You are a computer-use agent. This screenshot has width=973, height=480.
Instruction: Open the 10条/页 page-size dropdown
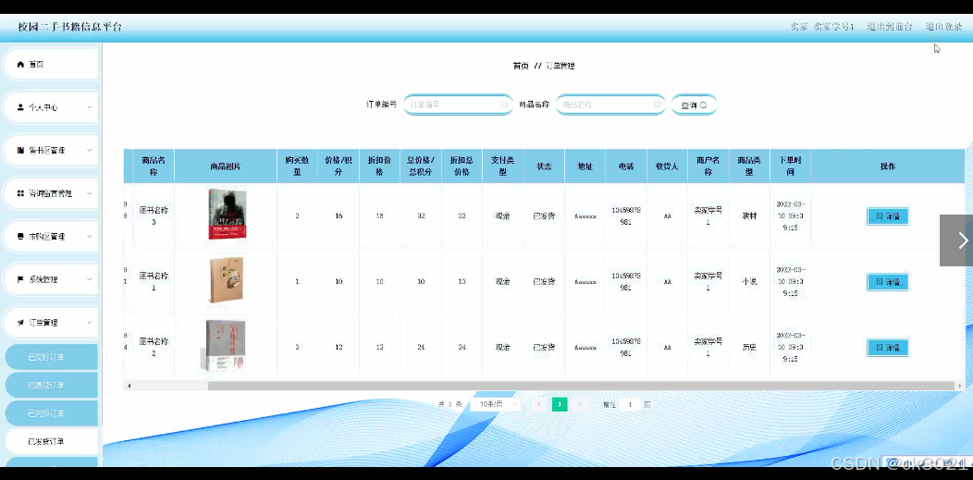495,404
